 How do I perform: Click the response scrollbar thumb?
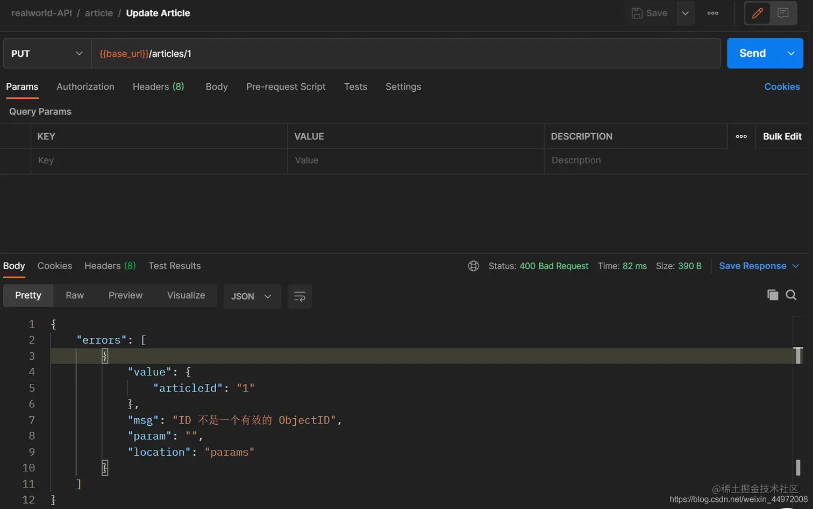798,356
